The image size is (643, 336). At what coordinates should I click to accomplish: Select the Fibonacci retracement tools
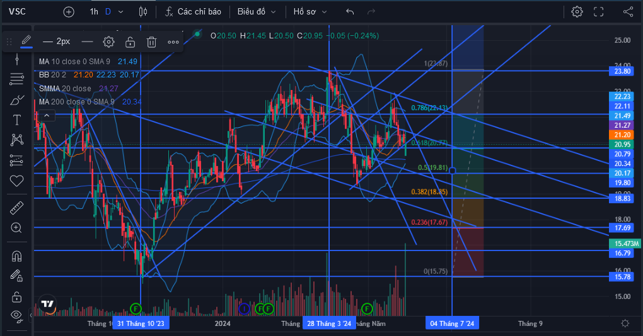(17, 79)
